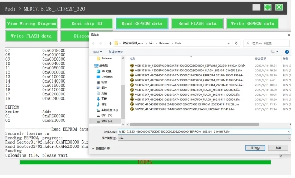Open the file name history dropdown arrow
Image resolution: width=295 pixels, height=178 pixels.
(x=289, y=132)
